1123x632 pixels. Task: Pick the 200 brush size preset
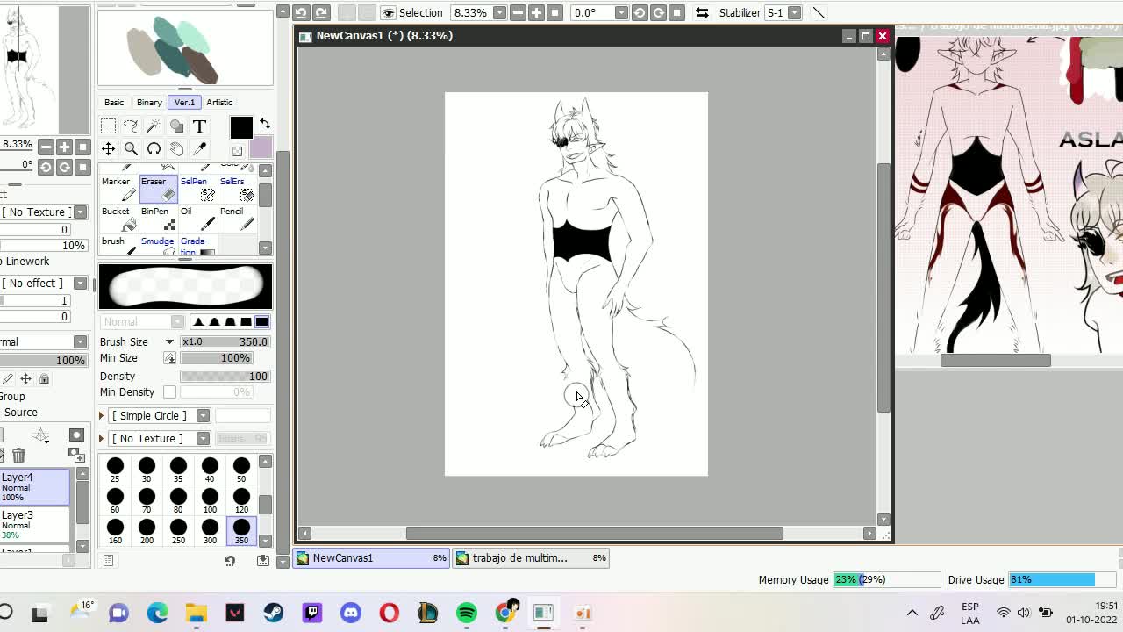pos(147,531)
